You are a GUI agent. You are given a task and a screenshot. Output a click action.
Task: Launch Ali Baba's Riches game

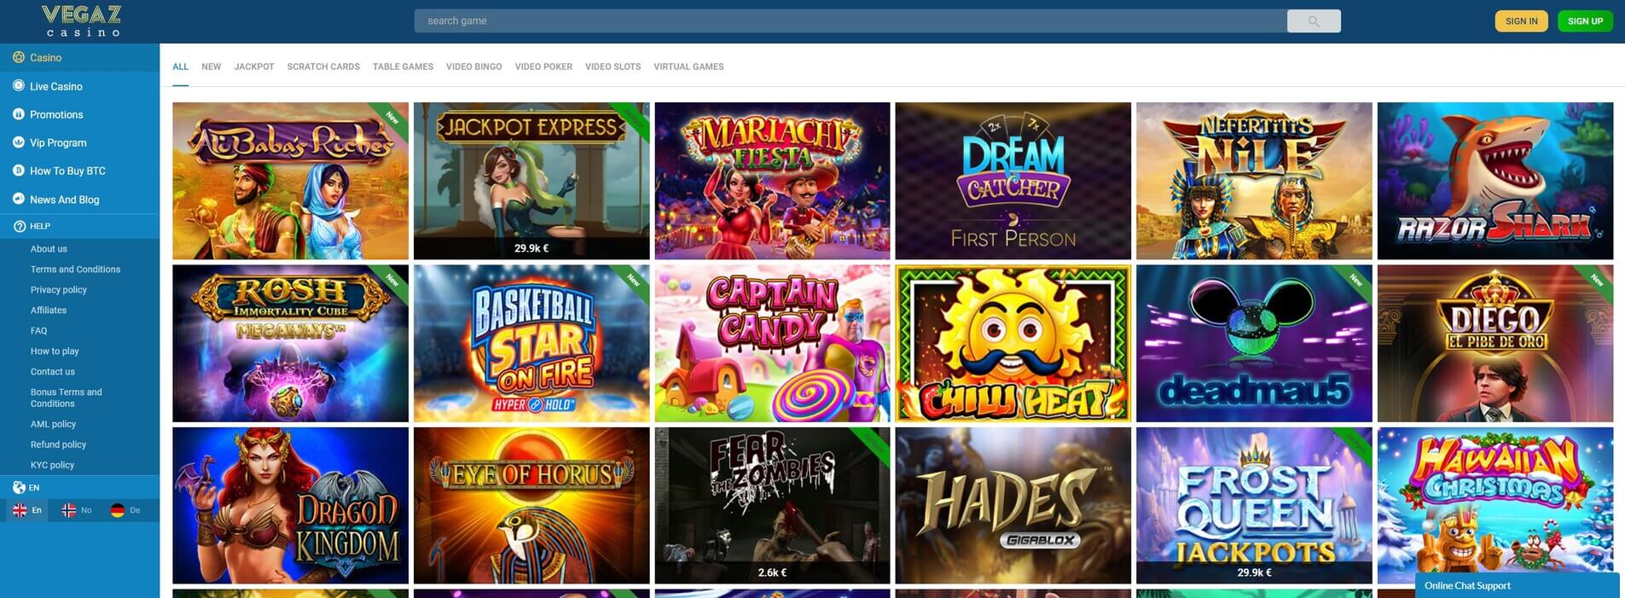(290, 181)
